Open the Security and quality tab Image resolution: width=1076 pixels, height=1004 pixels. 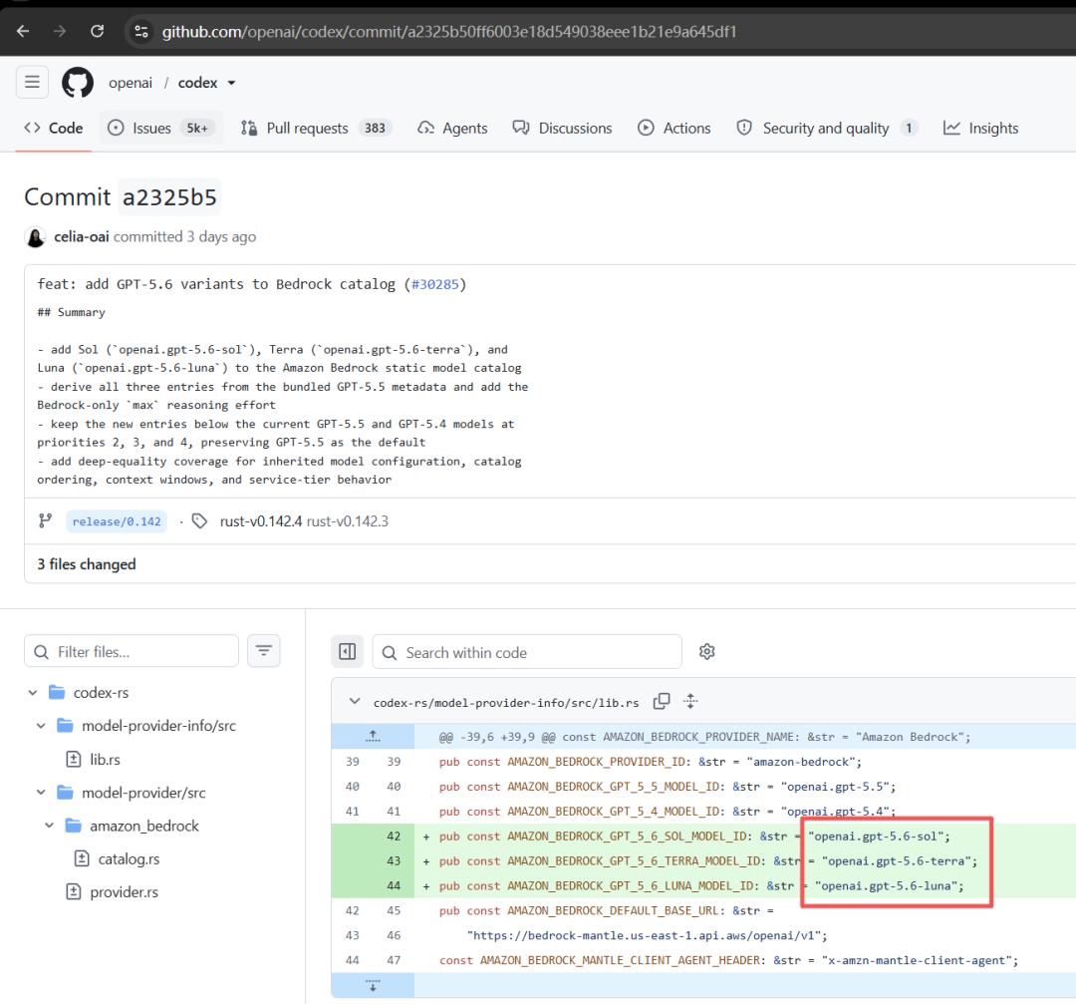click(x=827, y=128)
